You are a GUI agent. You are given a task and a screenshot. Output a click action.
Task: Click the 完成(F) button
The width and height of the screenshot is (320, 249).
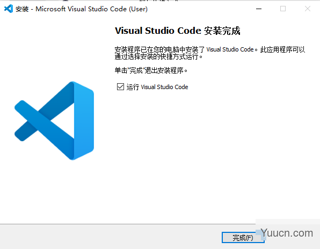click(x=243, y=238)
